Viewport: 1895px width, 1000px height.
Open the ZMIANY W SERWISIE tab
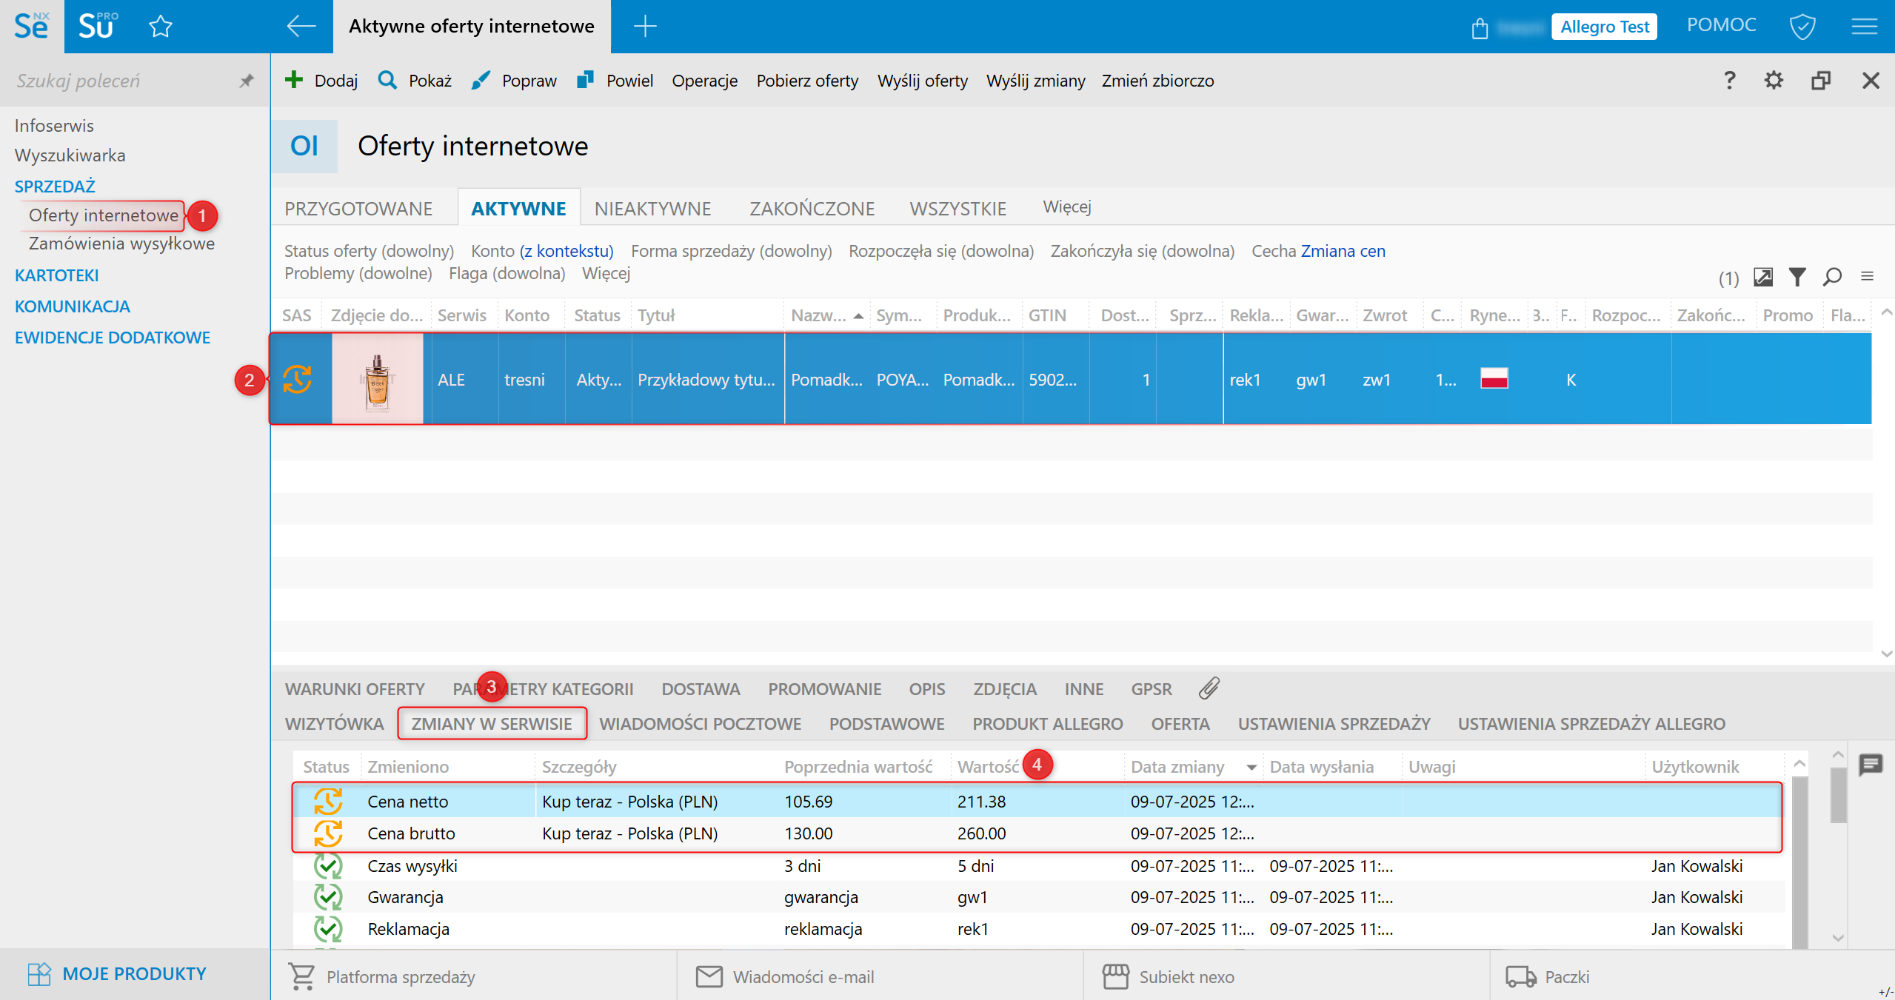pyautogui.click(x=492, y=723)
